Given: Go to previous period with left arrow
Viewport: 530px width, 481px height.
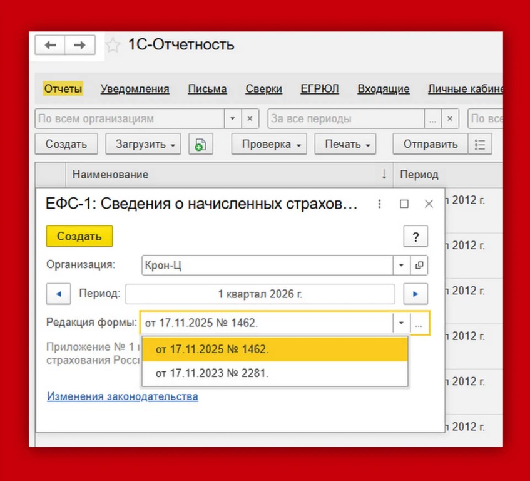Looking at the screenshot, I should click(x=58, y=294).
